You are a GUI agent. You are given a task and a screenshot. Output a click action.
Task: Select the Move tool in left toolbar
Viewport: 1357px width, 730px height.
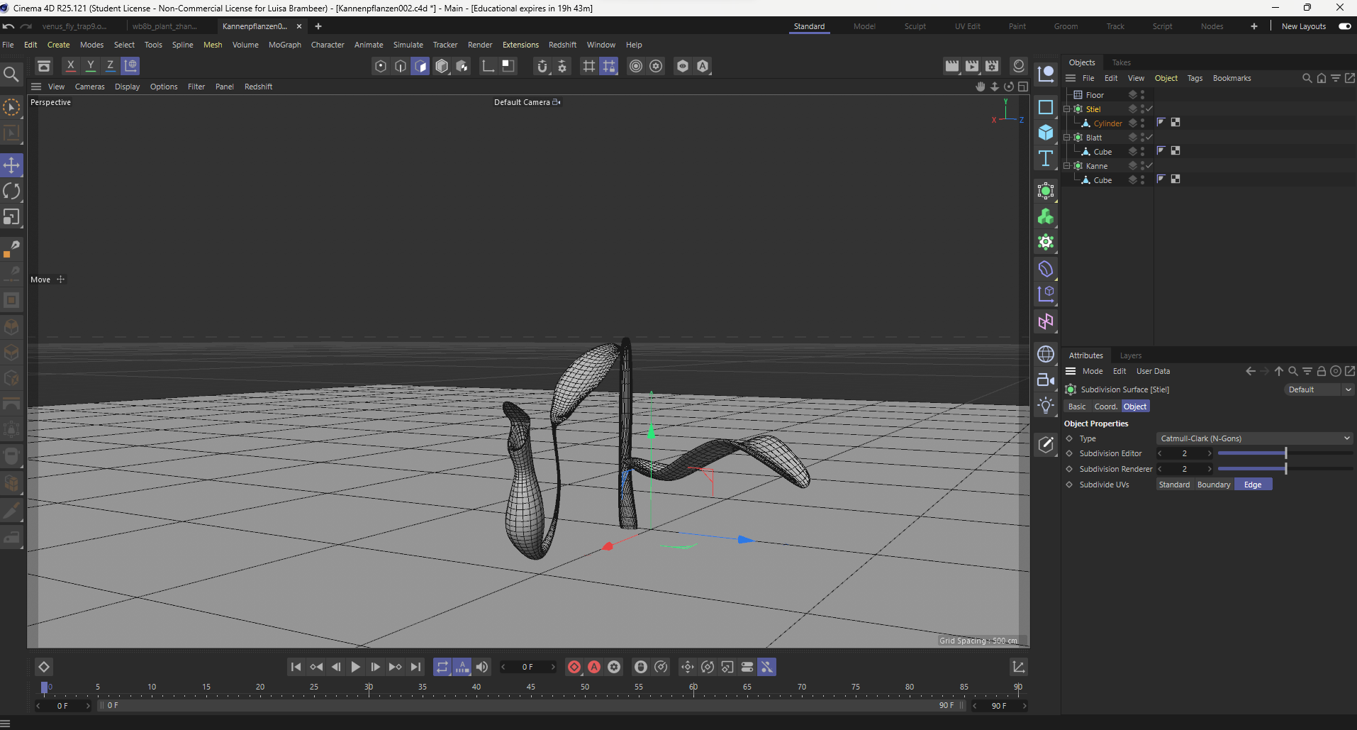point(11,165)
